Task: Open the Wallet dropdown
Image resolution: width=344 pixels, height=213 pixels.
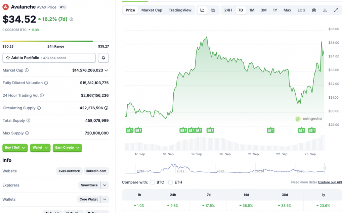Action: (x=40, y=148)
